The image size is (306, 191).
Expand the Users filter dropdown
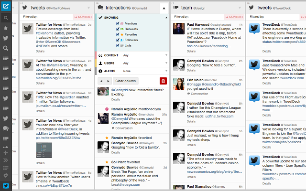point(143,63)
